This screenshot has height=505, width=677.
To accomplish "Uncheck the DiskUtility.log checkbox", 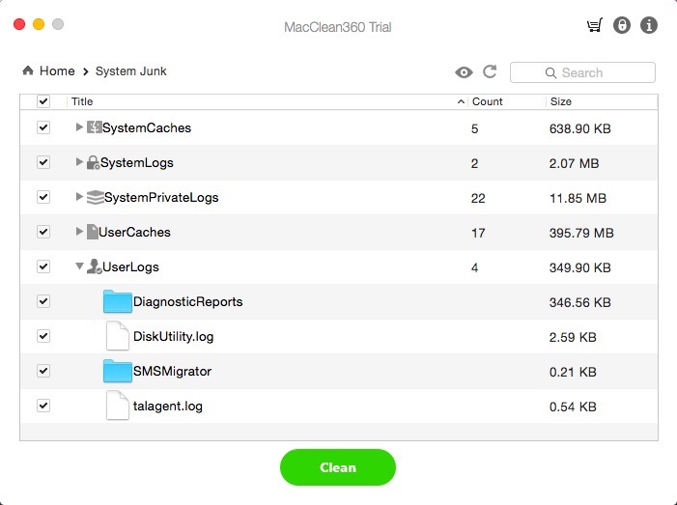I will pyautogui.click(x=43, y=336).
